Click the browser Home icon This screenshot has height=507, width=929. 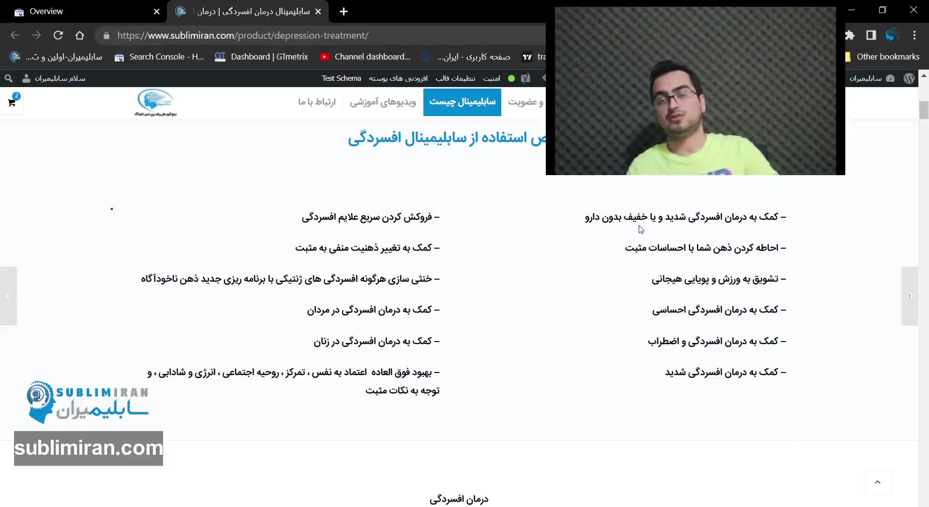pyautogui.click(x=80, y=35)
